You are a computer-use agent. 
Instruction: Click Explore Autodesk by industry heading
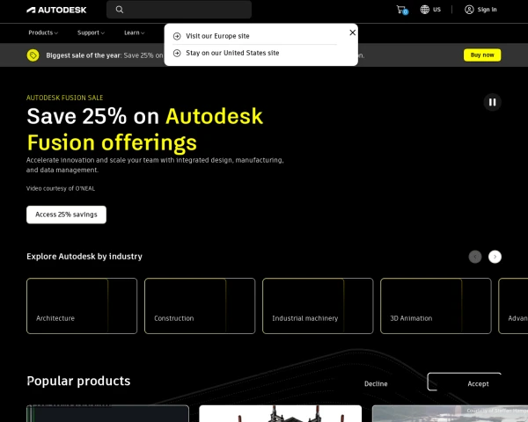[84, 257]
